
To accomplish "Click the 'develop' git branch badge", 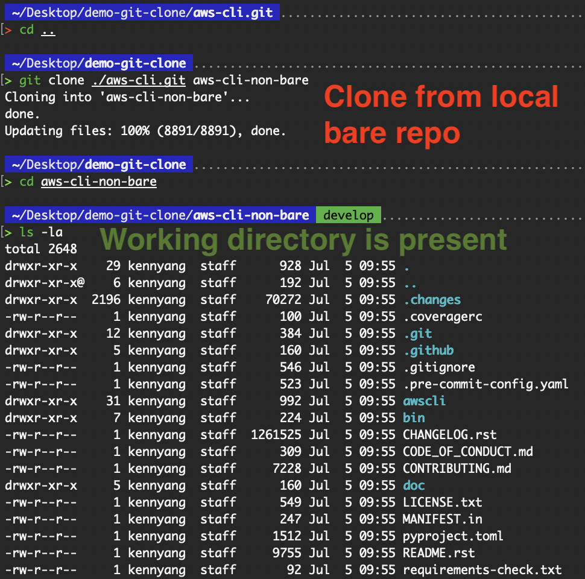I will tap(348, 215).
